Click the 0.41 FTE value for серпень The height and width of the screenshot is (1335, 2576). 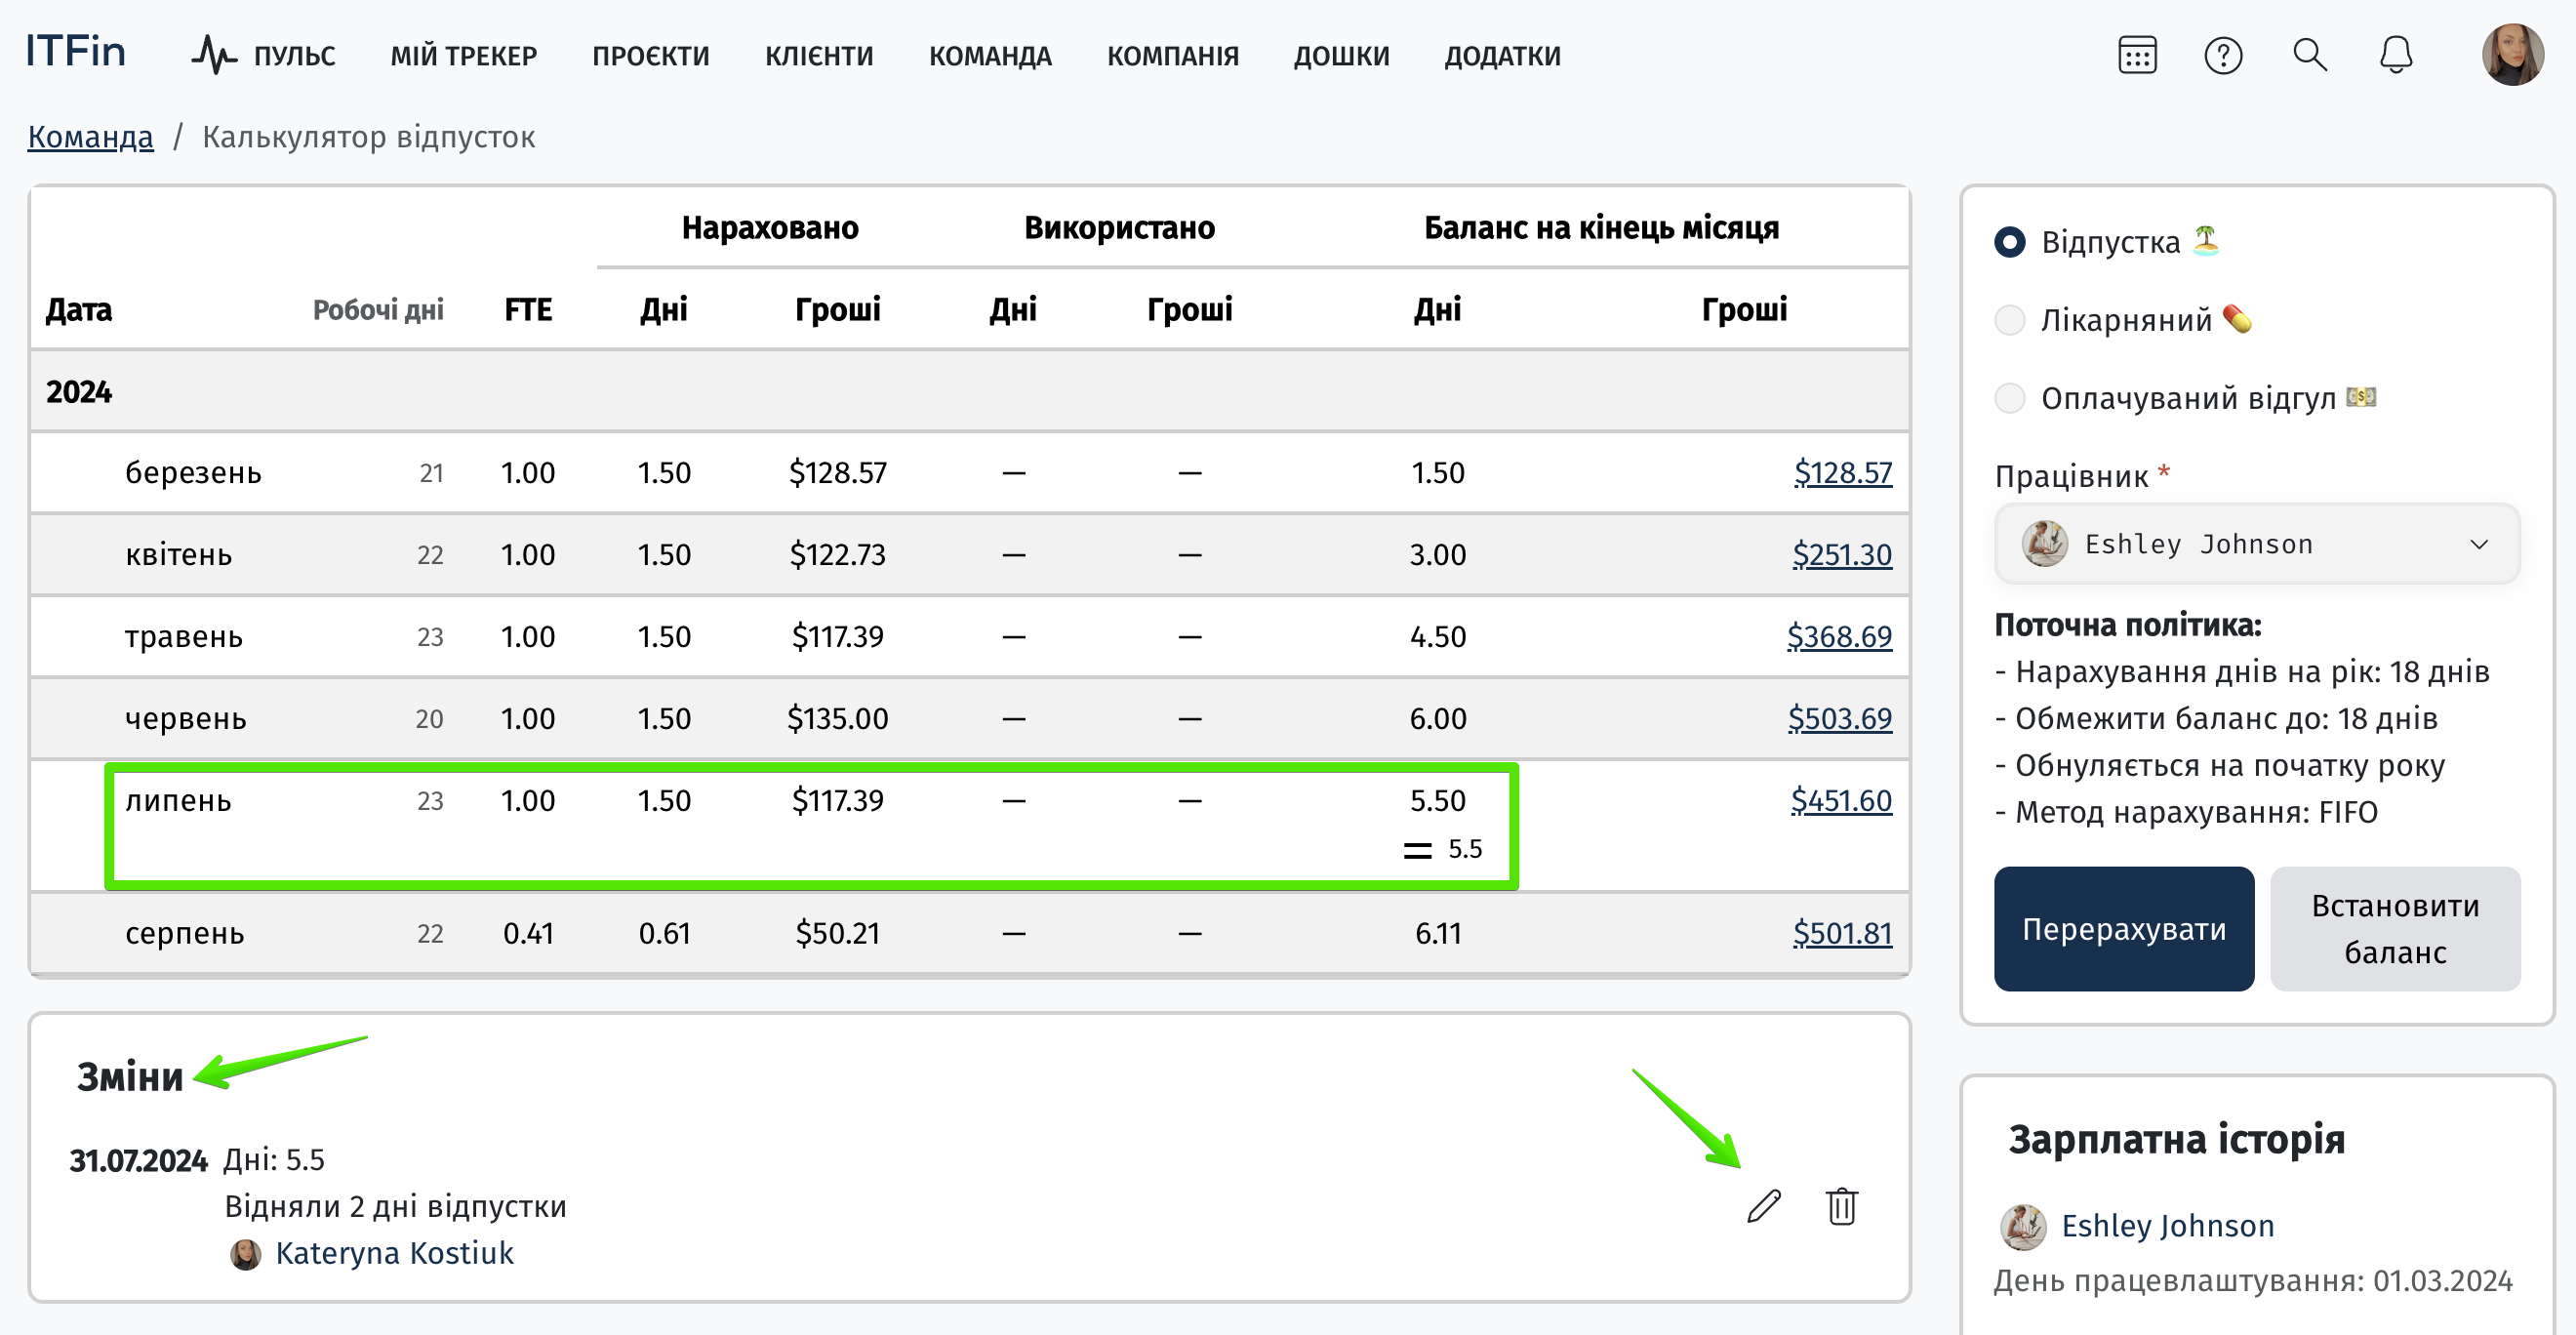[x=528, y=933]
